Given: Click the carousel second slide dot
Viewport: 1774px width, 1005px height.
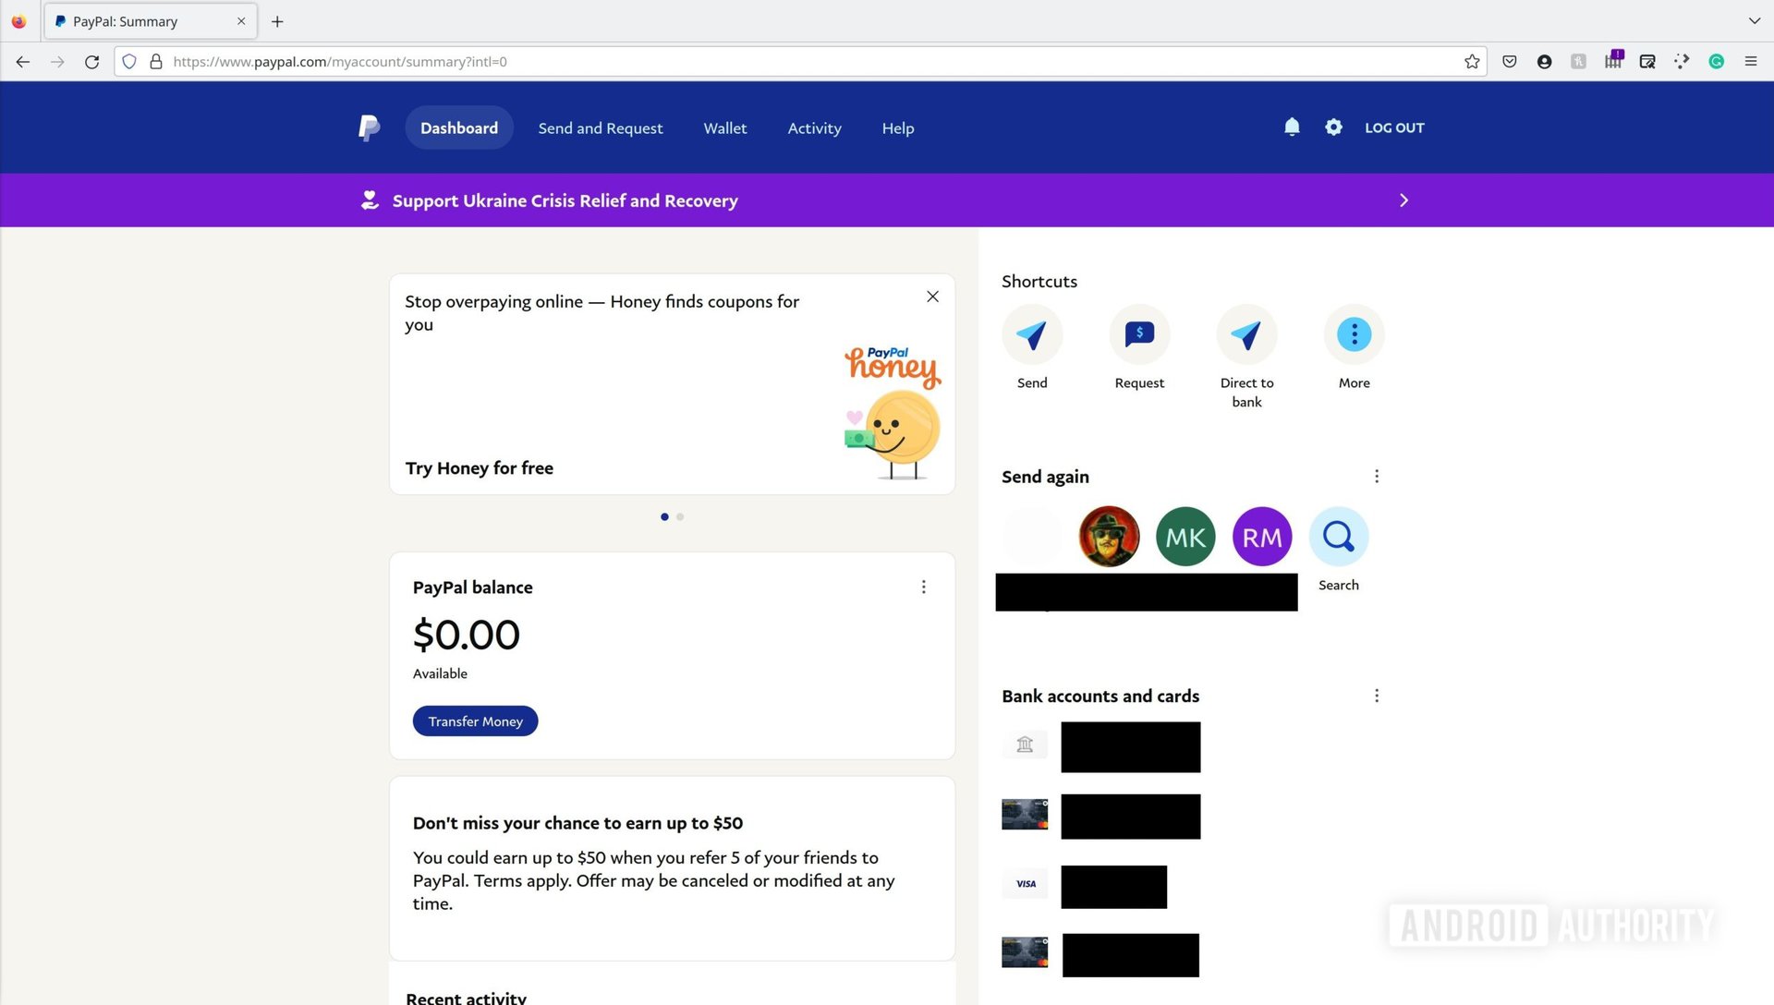Looking at the screenshot, I should [680, 516].
